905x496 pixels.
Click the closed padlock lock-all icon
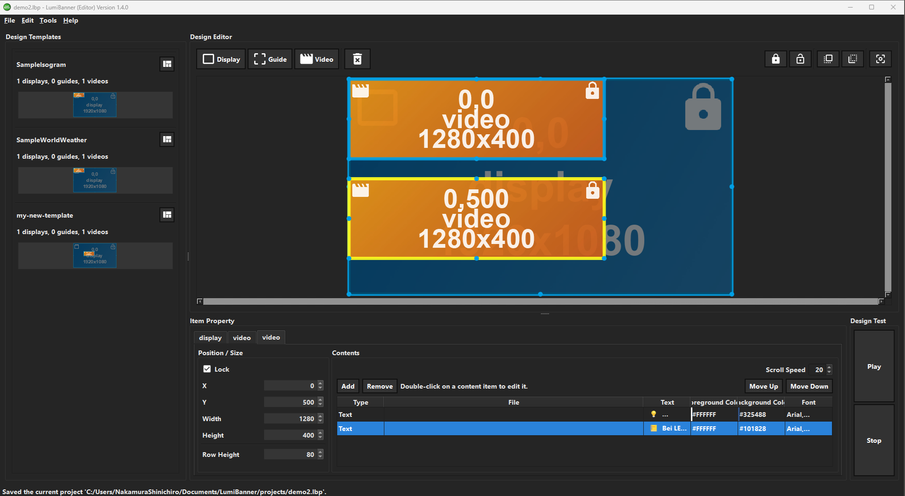click(775, 59)
